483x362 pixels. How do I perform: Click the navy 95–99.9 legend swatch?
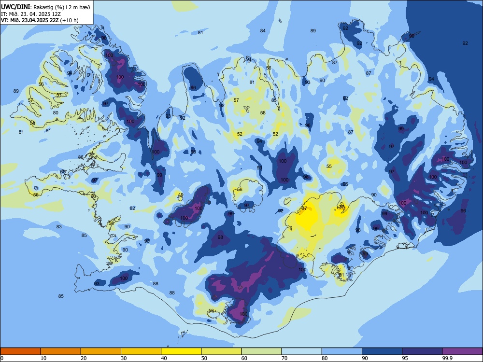coord(422,351)
